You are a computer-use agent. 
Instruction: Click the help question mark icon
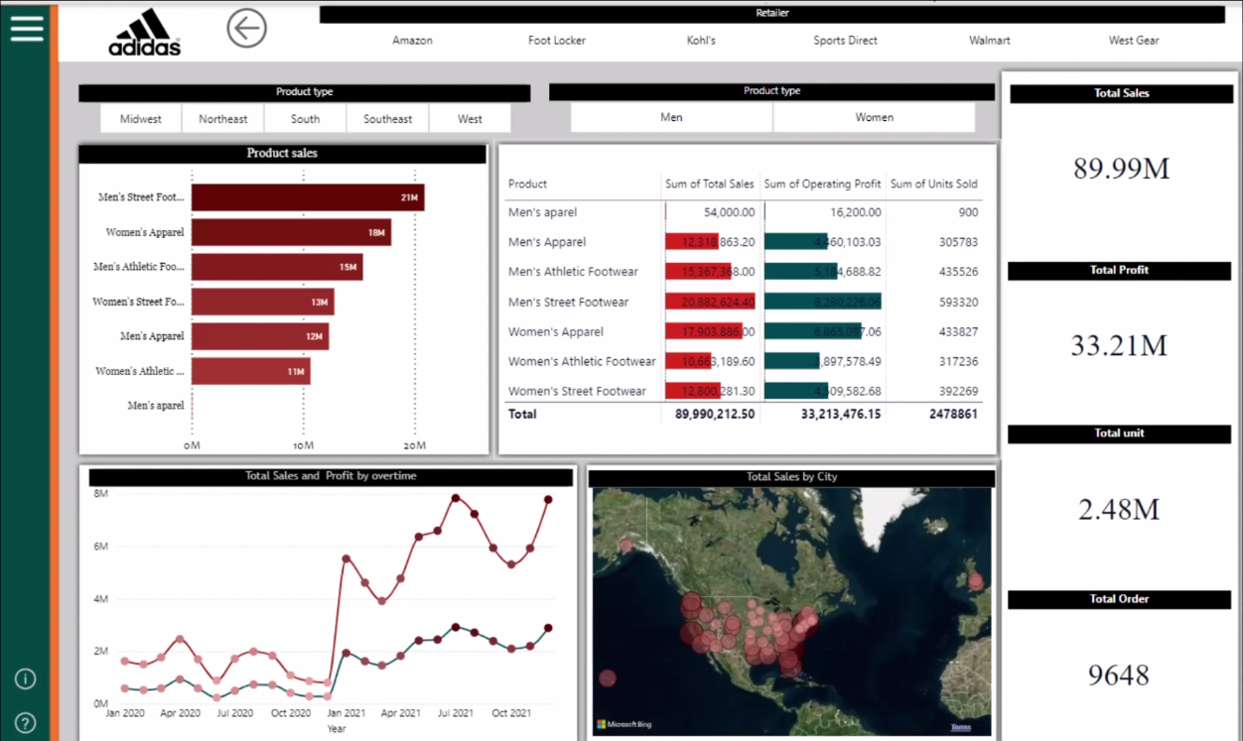tap(25, 722)
